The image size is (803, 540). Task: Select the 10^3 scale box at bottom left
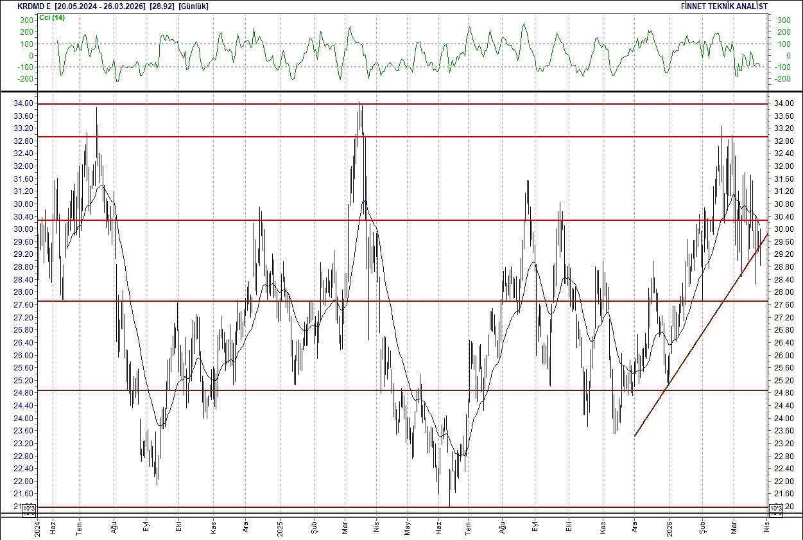[29, 507]
